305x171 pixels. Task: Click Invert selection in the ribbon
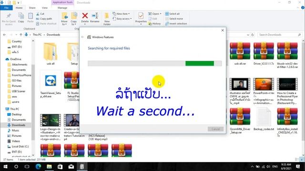click(x=176, y=23)
